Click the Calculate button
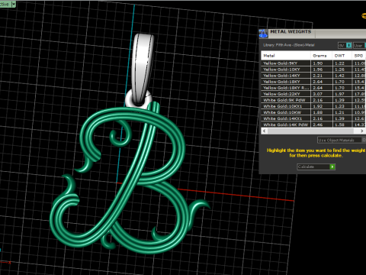This screenshot has height=275, width=366. tap(316, 167)
